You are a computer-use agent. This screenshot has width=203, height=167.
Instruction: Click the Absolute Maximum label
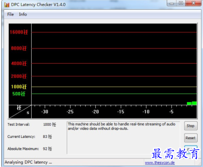click(23, 149)
